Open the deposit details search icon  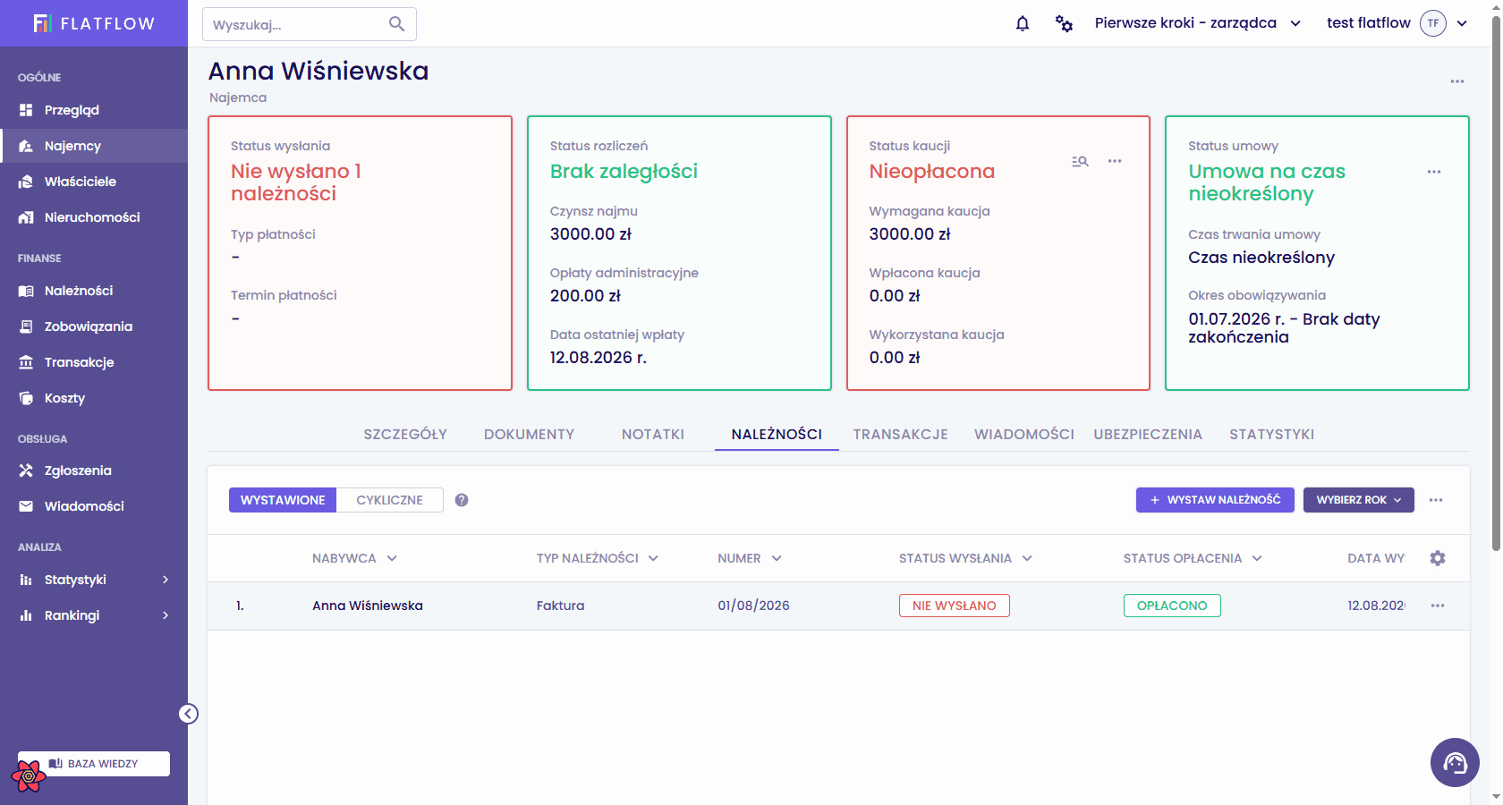pyautogui.click(x=1080, y=161)
